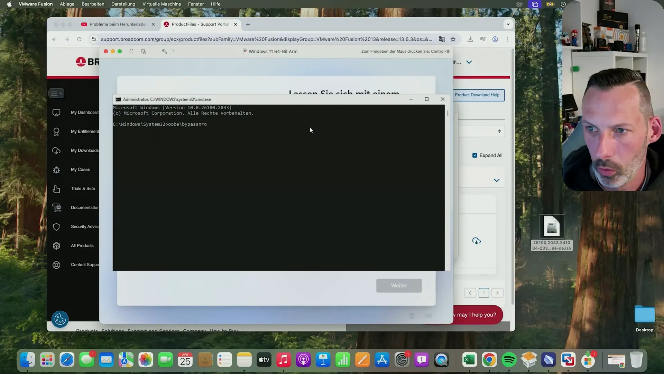The width and height of the screenshot is (664, 374).
Task: Toggle the Expand All checkbox
Action: coord(475,155)
